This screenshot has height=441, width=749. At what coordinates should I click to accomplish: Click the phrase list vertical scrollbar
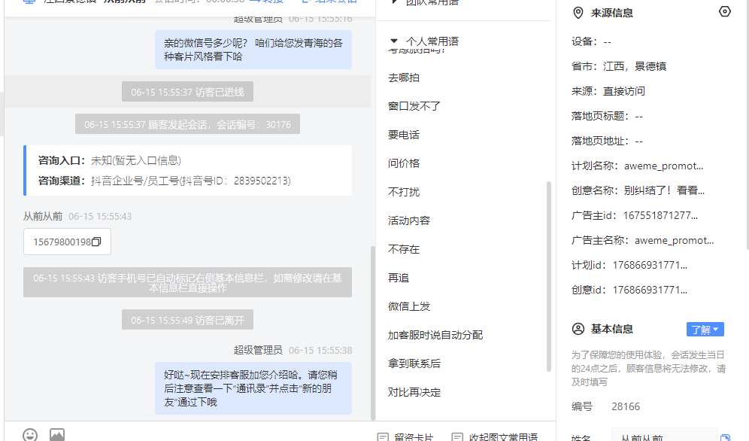coord(549,276)
